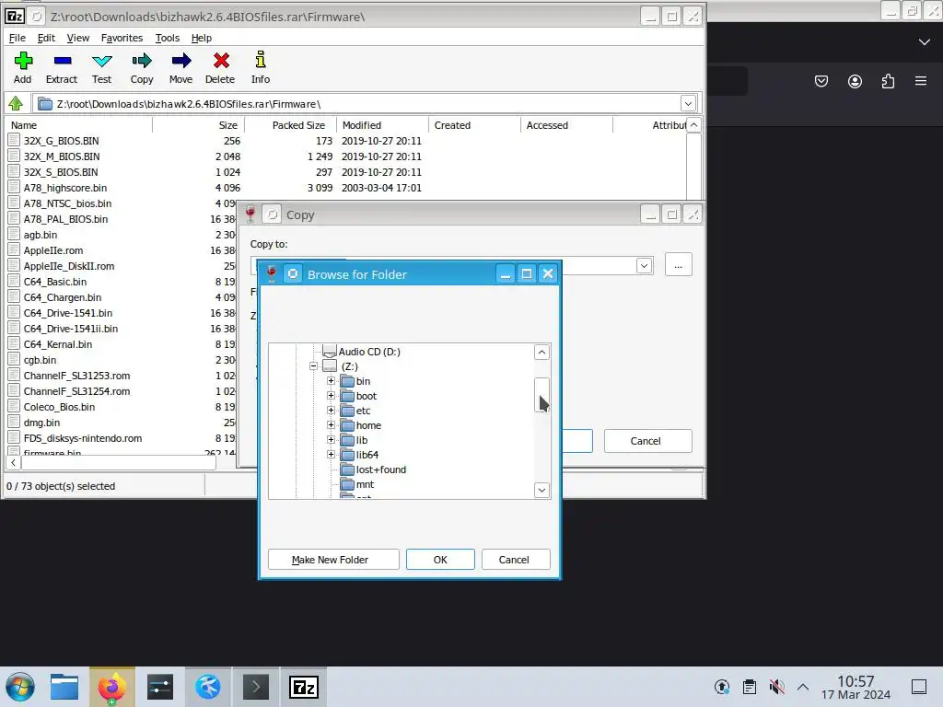943x707 pixels.
Task: Open Firefox hamburger application menu
Action: [920, 81]
